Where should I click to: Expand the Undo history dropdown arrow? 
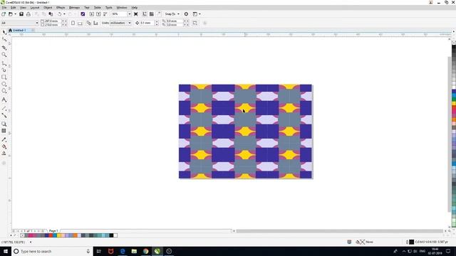tap(64, 14)
